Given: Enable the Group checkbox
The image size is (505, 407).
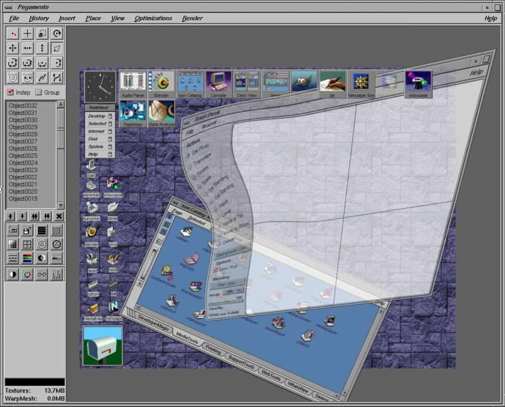Looking at the screenshot, I should 39,92.
